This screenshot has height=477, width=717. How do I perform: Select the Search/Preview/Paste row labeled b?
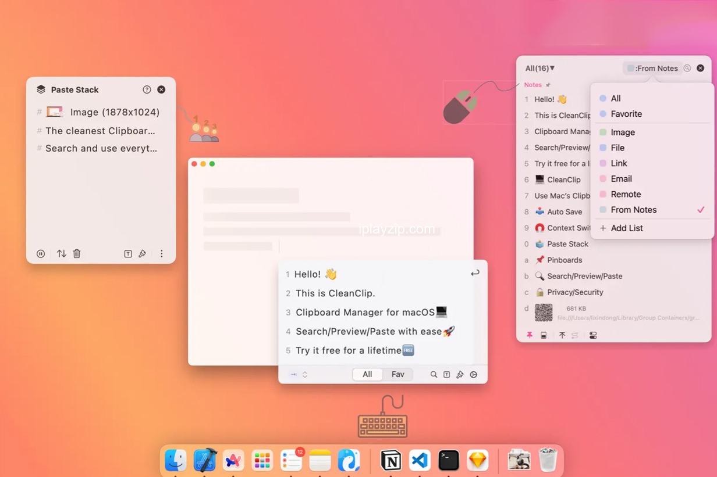[614, 277]
